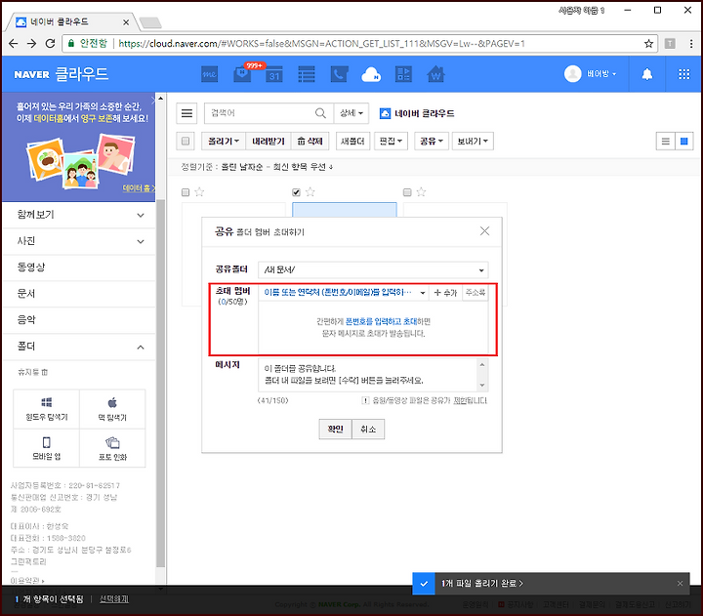Image resolution: width=703 pixels, height=616 pixels.
Task: Click the 선택해제 deselect link
Action: (114, 599)
